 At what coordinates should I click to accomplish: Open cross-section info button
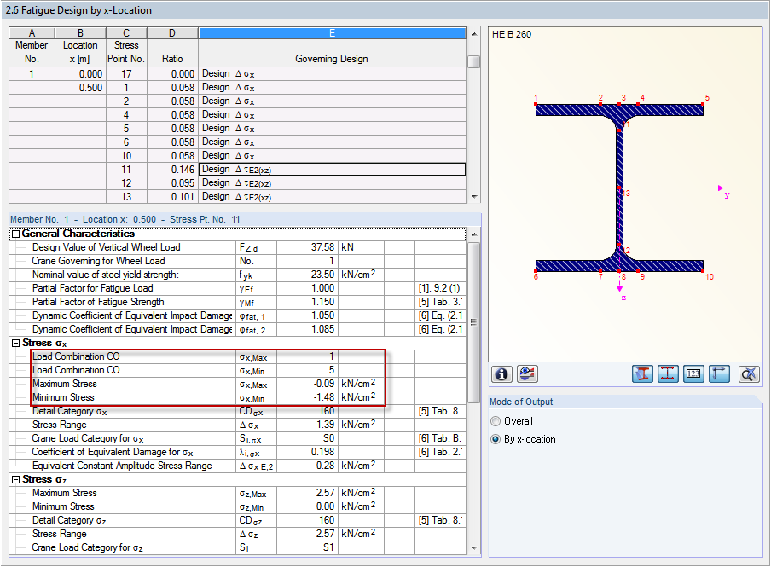501,374
